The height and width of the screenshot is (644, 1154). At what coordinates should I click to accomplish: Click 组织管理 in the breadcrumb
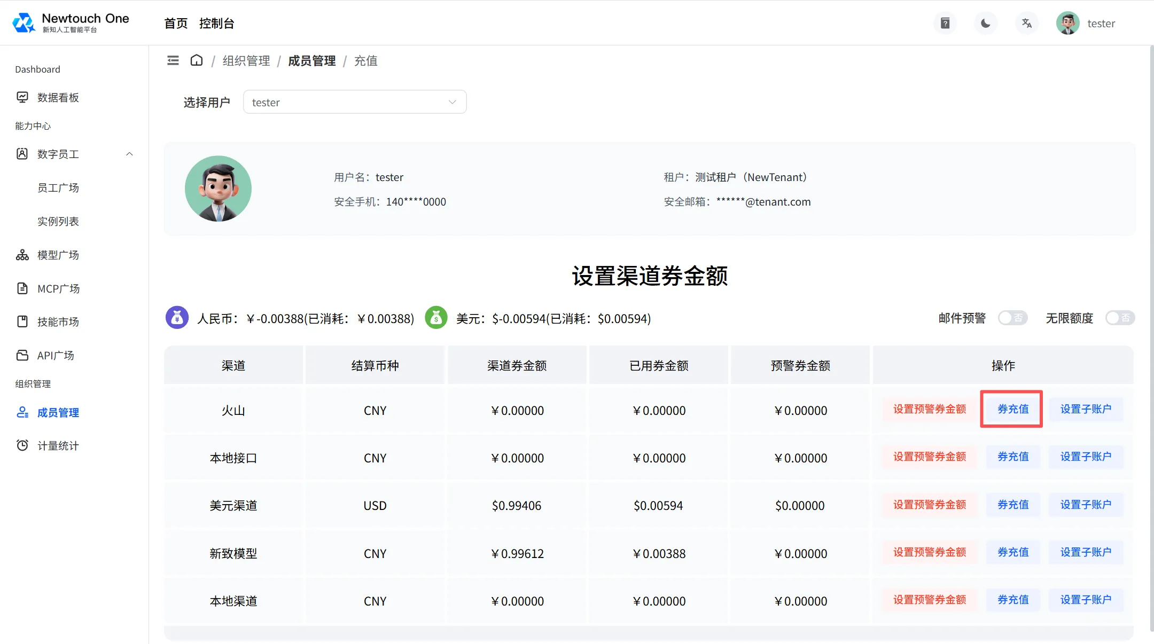pyautogui.click(x=246, y=60)
